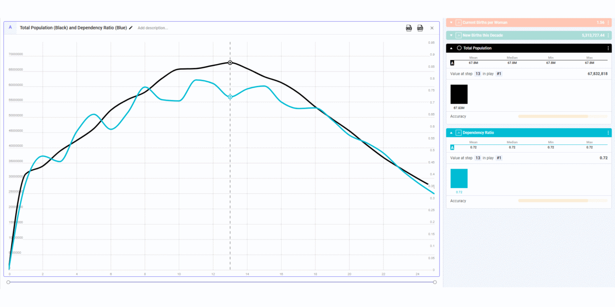Viewport: 615px width, 307px height.
Task: Open Total Population three-dot options menu
Action: point(608,48)
